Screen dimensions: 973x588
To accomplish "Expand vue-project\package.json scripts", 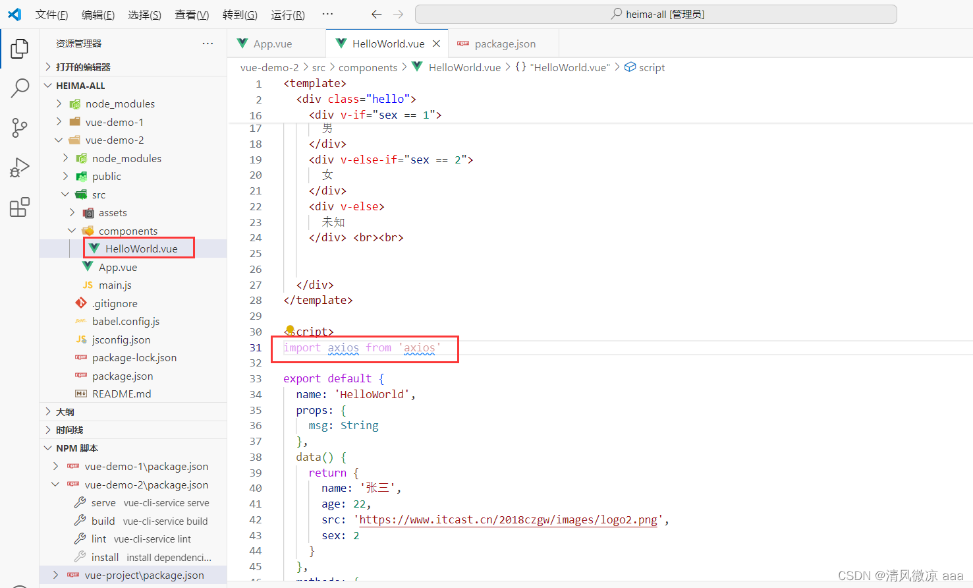I will [x=144, y=575].
